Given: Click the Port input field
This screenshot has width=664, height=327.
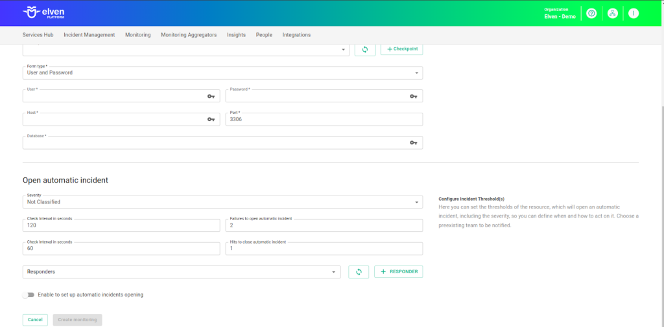Looking at the screenshot, I should coord(324,120).
